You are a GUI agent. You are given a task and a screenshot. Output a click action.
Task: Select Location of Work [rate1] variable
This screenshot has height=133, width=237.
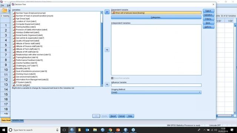coord(26,21)
